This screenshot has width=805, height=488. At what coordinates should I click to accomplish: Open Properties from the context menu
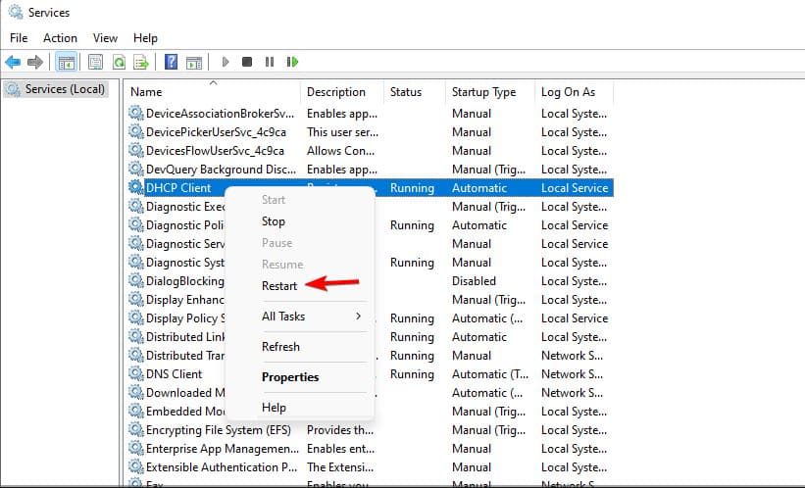click(290, 376)
